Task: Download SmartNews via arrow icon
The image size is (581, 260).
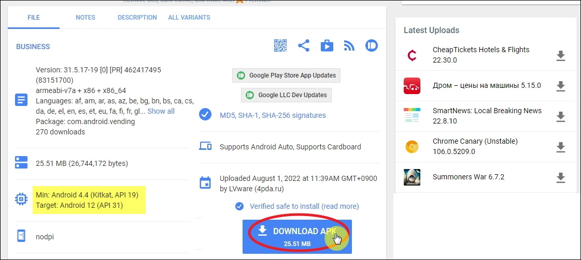Action: 561,117
